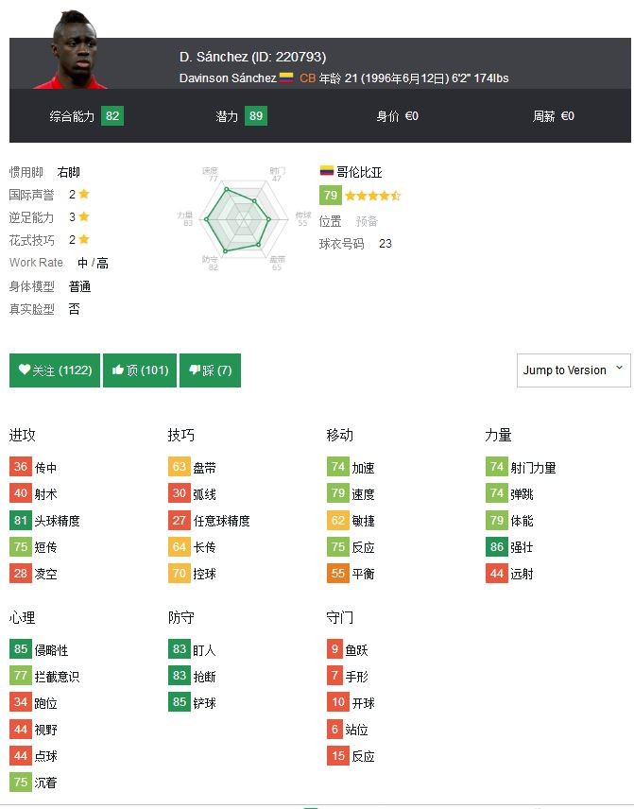
Task: Click the 国际声誉 star icon
Action: tap(84, 195)
